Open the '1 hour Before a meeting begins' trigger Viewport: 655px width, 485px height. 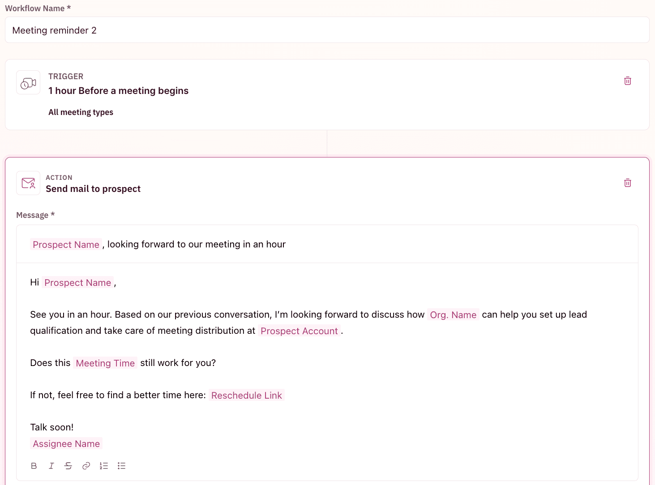point(118,90)
